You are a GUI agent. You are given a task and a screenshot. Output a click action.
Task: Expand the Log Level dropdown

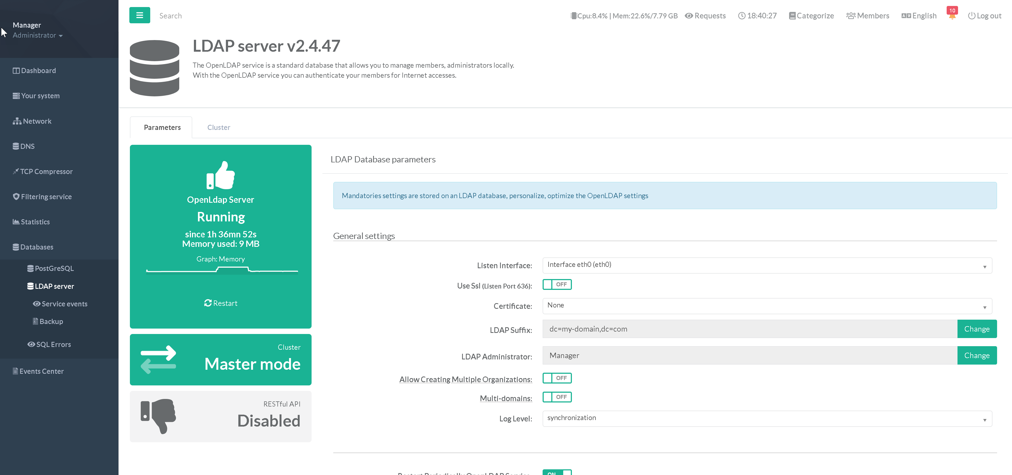(x=767, y=418)
